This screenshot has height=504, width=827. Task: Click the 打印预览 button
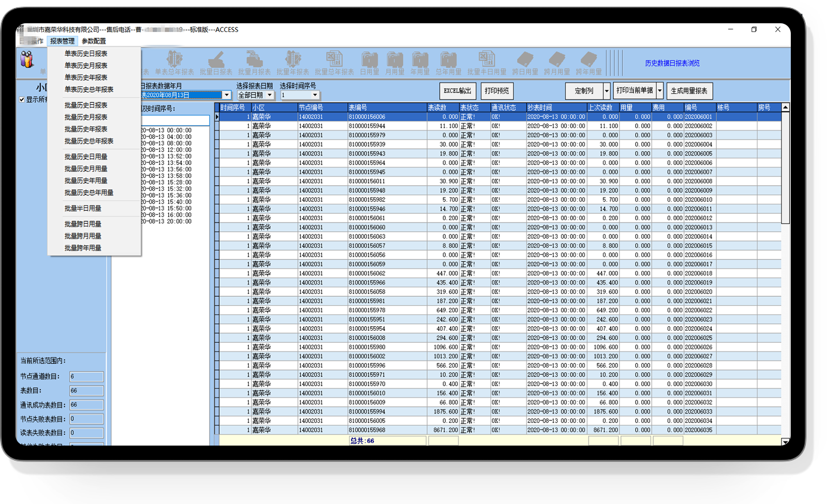497,91
